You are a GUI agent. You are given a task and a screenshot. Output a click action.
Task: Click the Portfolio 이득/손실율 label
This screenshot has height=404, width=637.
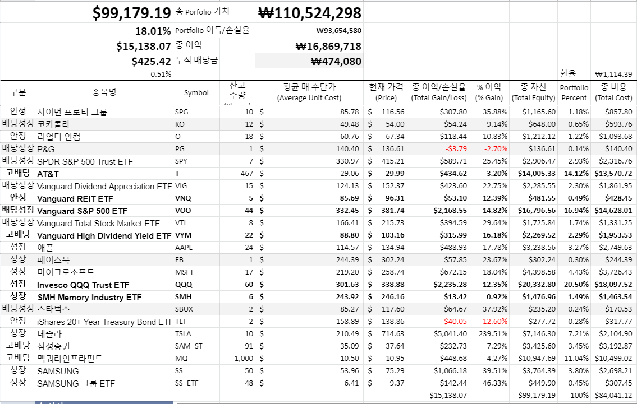(212, 30)
